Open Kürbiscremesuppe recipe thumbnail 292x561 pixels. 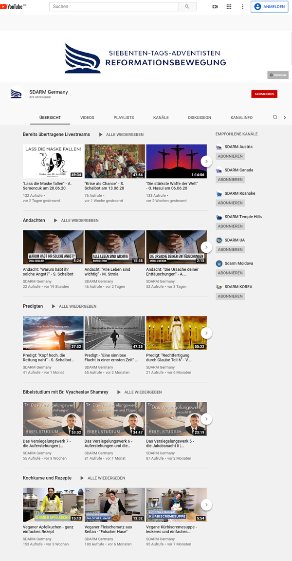[177, 505]
